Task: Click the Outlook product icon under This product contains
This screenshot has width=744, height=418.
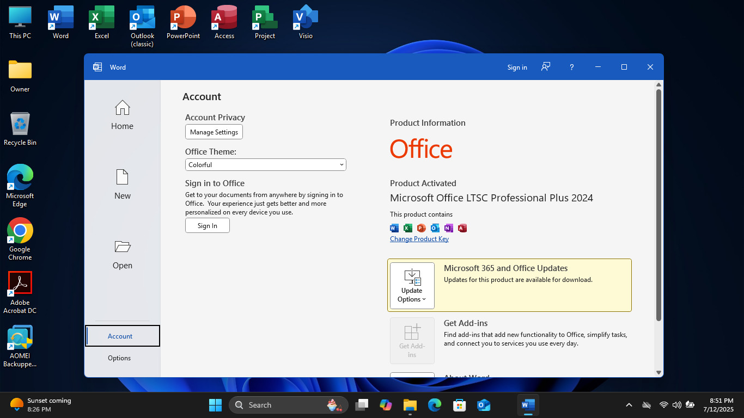Action: 435,228
